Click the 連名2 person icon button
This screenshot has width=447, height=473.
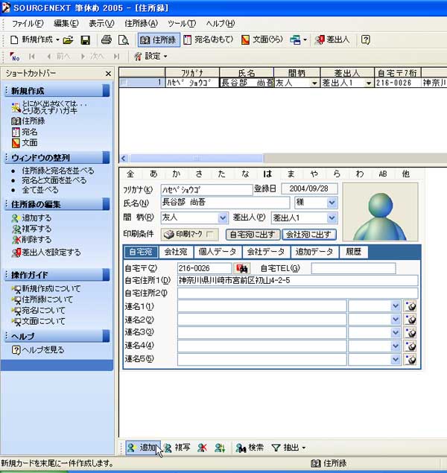coord(410,319)
